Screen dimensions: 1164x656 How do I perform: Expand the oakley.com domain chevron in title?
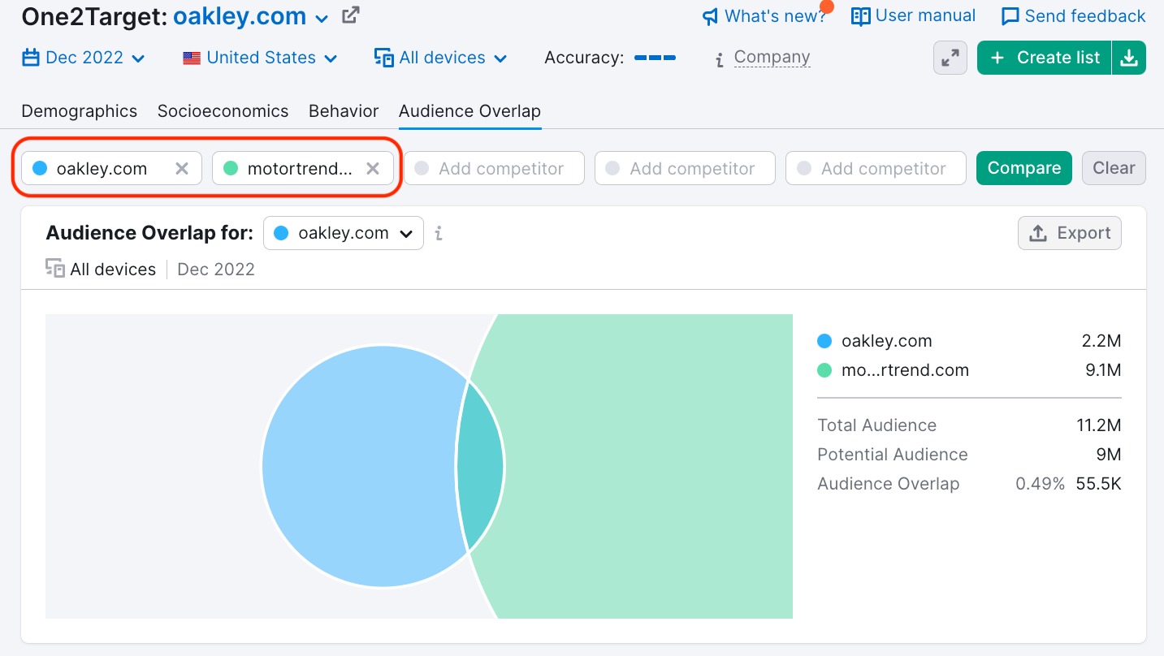322,18
